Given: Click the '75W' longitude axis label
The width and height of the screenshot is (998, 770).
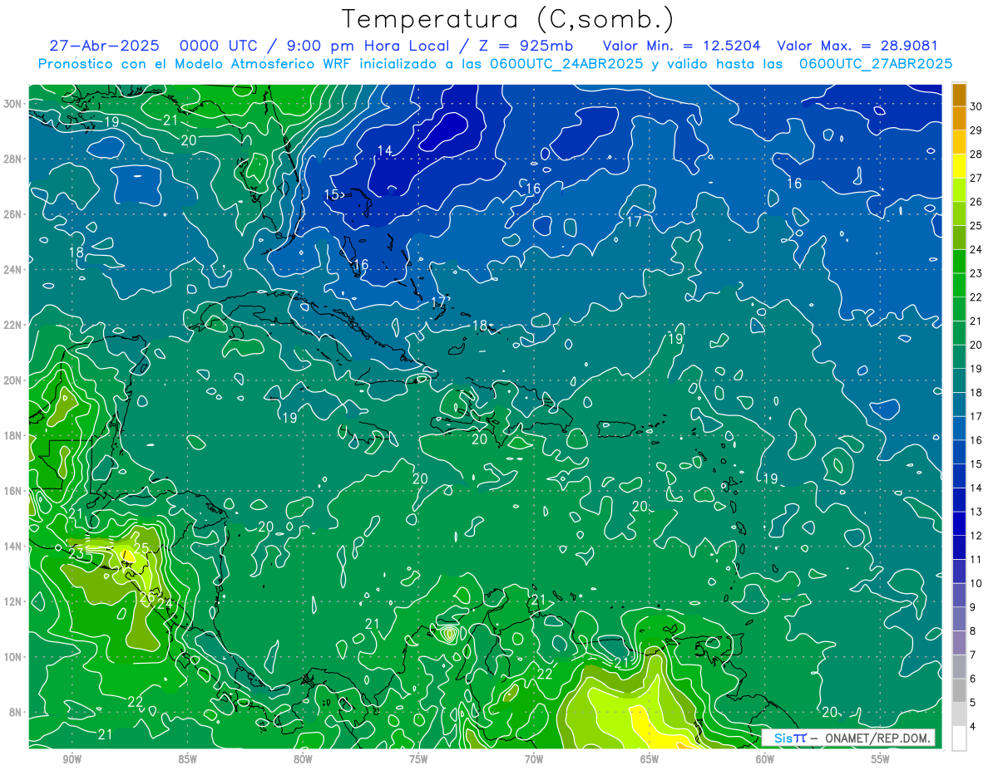Looking at the screenshot, I should (x=418, y=759).
